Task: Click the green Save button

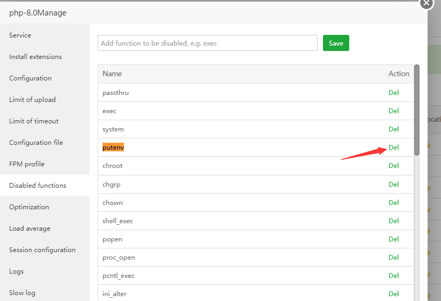Action: [x=336, y=43]
